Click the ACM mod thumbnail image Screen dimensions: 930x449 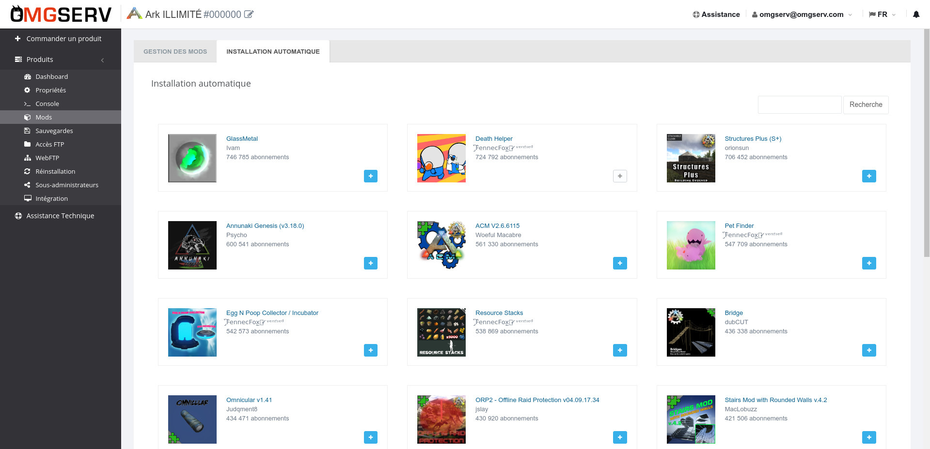(x=441, y=245)
